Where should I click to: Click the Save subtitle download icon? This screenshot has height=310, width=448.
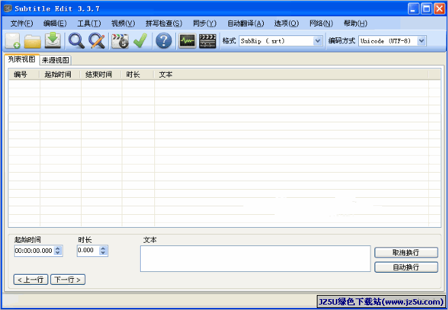(x=53, y=41)
